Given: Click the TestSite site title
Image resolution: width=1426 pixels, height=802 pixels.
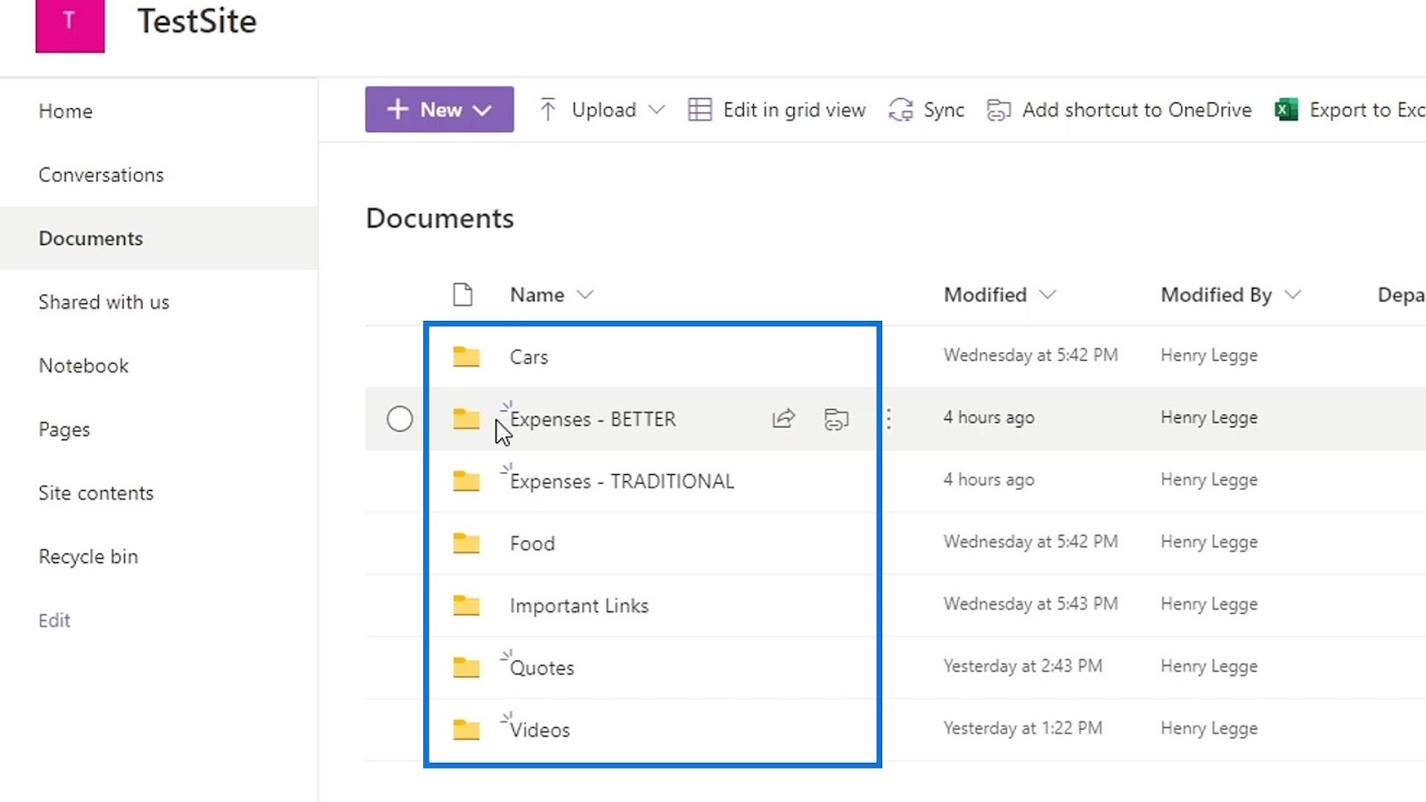Looking at the screenshot, I should pos(197,21).
